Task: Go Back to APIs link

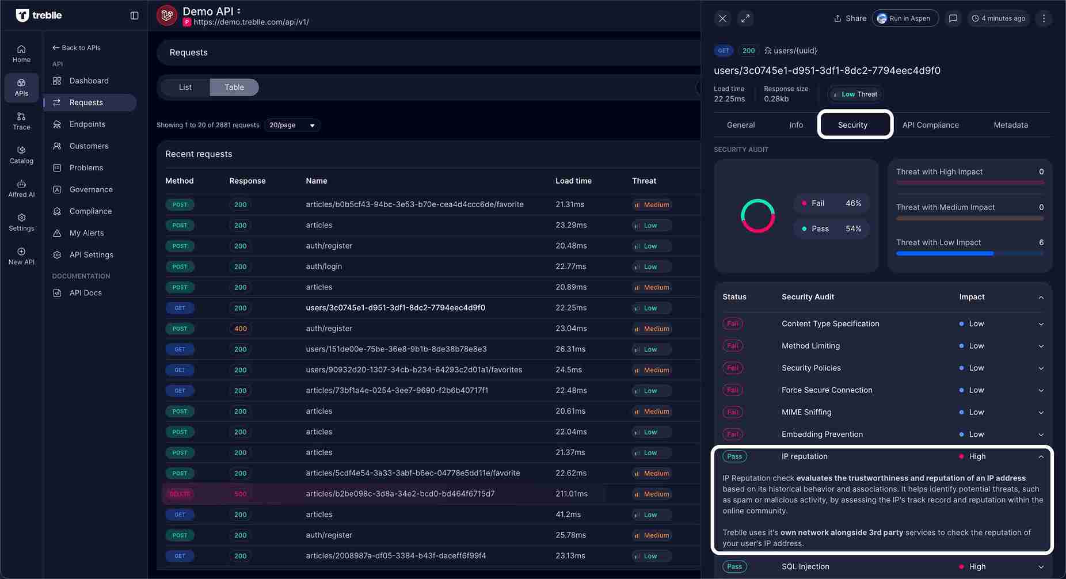Action: click(x=77, y=48)
